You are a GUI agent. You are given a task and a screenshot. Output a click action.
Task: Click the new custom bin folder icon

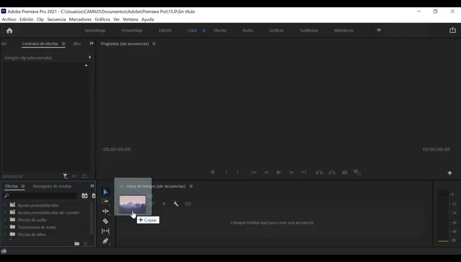pos(77,244)
